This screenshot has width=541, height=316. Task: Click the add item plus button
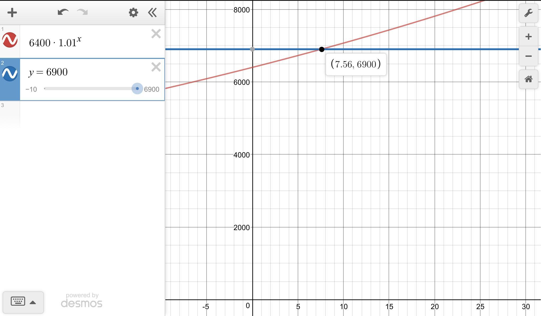[x=12, y=12]
